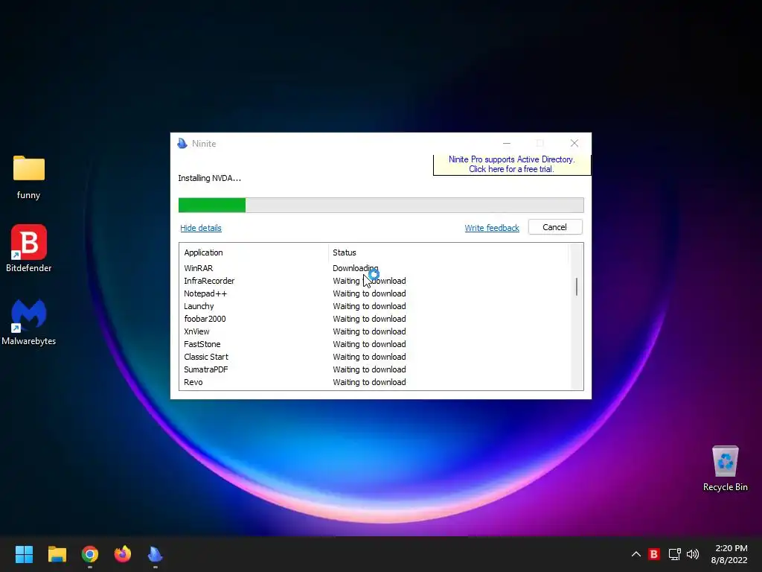
Task: Open Firefox from taskbar
Action: 123,554
